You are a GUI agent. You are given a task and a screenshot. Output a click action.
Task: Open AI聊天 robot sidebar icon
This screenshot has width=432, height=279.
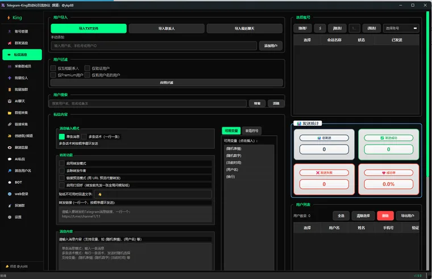tap(10, 101)
